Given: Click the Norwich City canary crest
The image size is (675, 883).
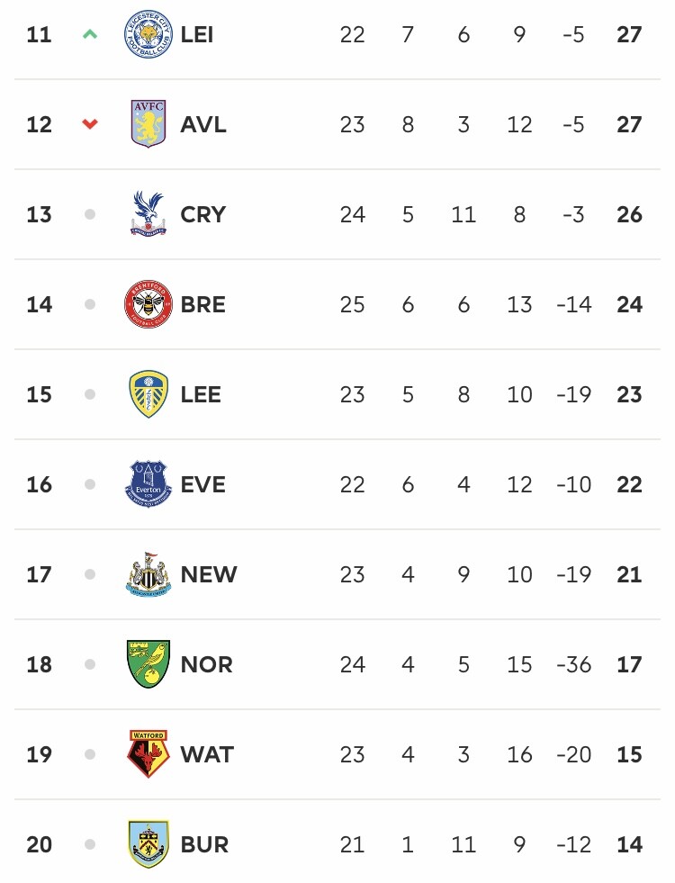Looking at the screenshot, I should 148,664.
